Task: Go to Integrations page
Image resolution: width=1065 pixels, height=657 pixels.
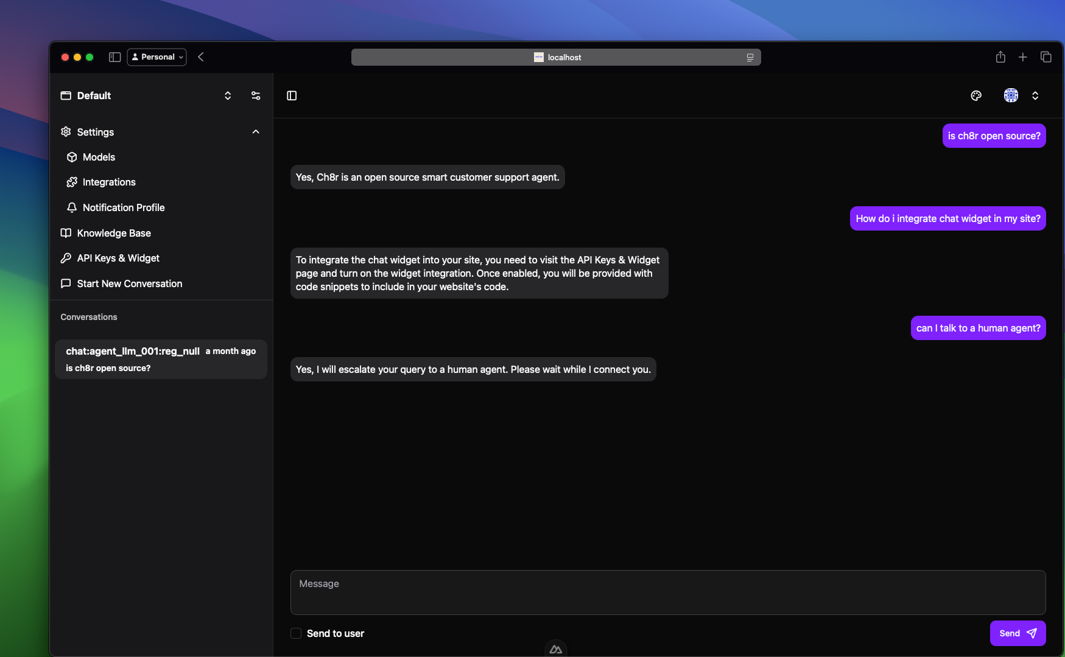Action: [109, 182]
